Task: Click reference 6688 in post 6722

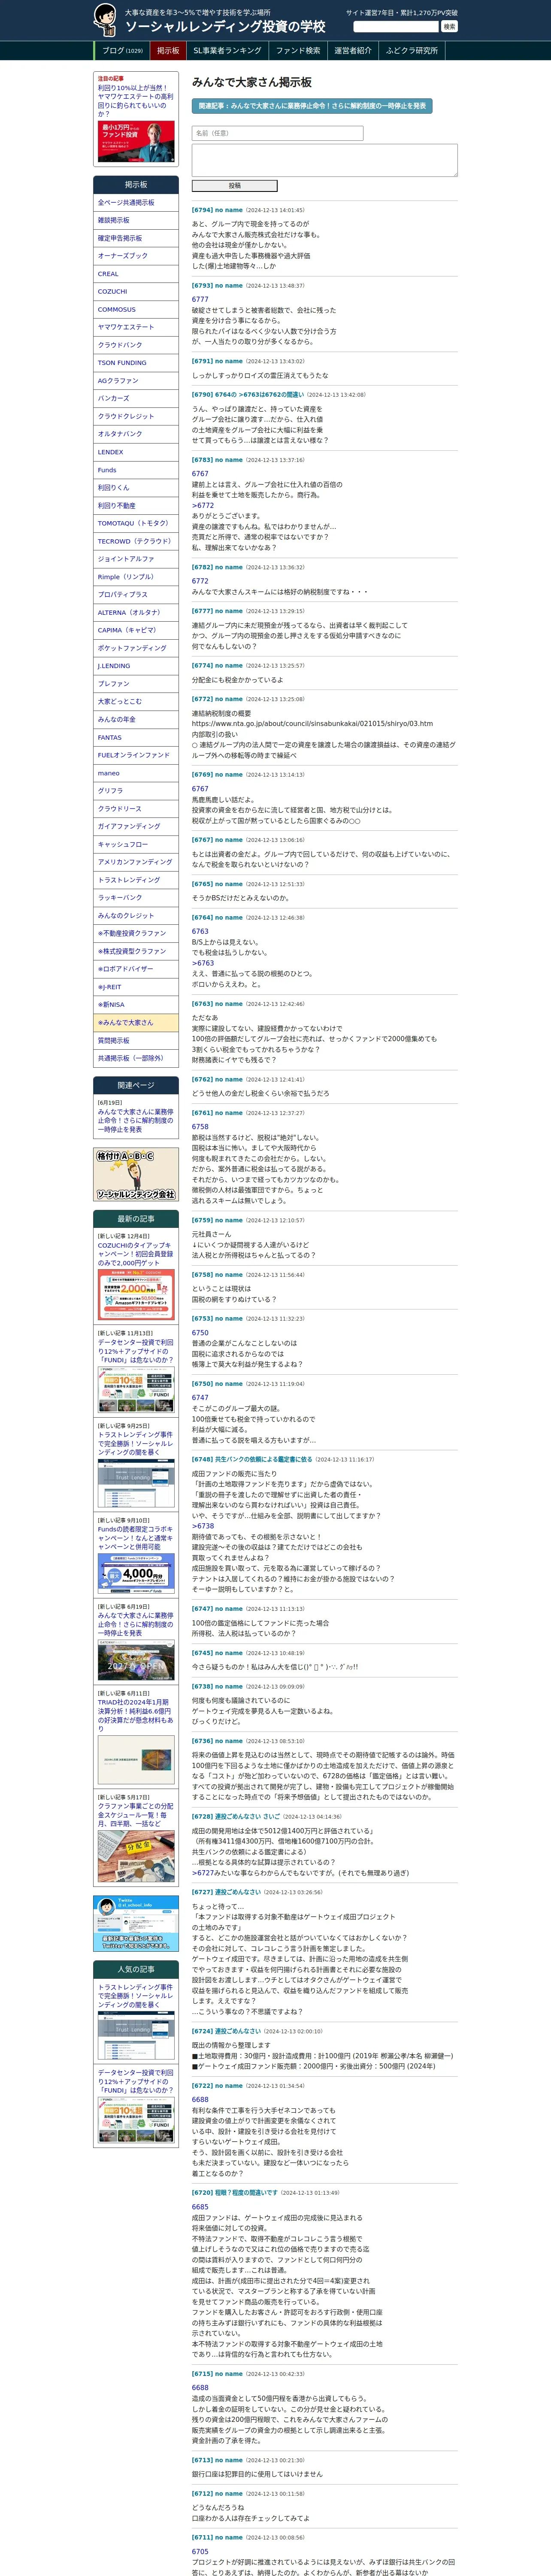Action: point(200,2099)
